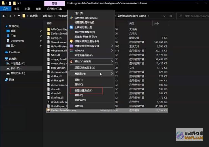Expand the address bar history dropdown

tap(164, 16)
